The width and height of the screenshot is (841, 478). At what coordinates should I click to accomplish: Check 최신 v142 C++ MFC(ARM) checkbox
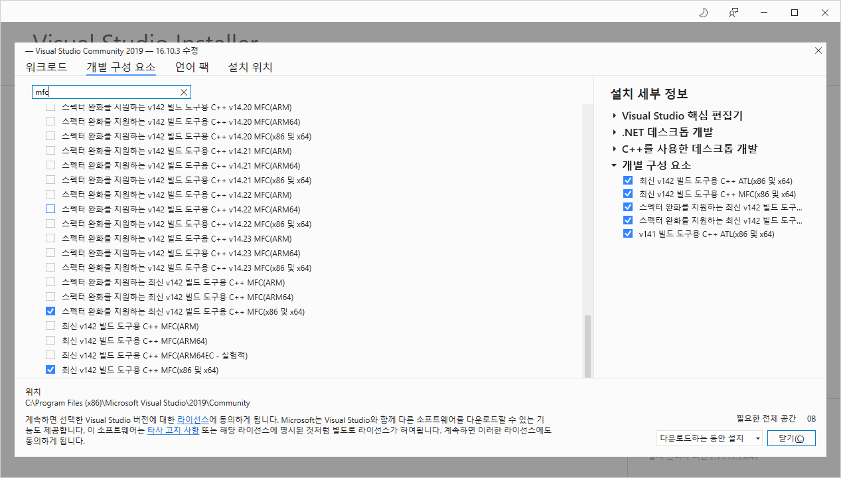coord(50,326)
